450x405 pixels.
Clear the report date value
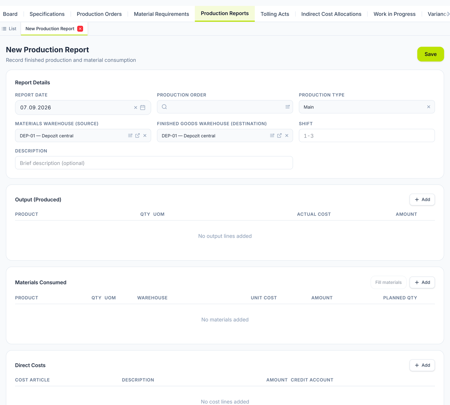click(x=136, y=108)
